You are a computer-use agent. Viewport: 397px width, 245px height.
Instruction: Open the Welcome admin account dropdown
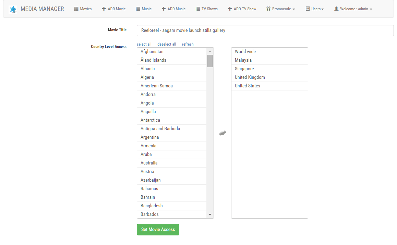[353, 9]
